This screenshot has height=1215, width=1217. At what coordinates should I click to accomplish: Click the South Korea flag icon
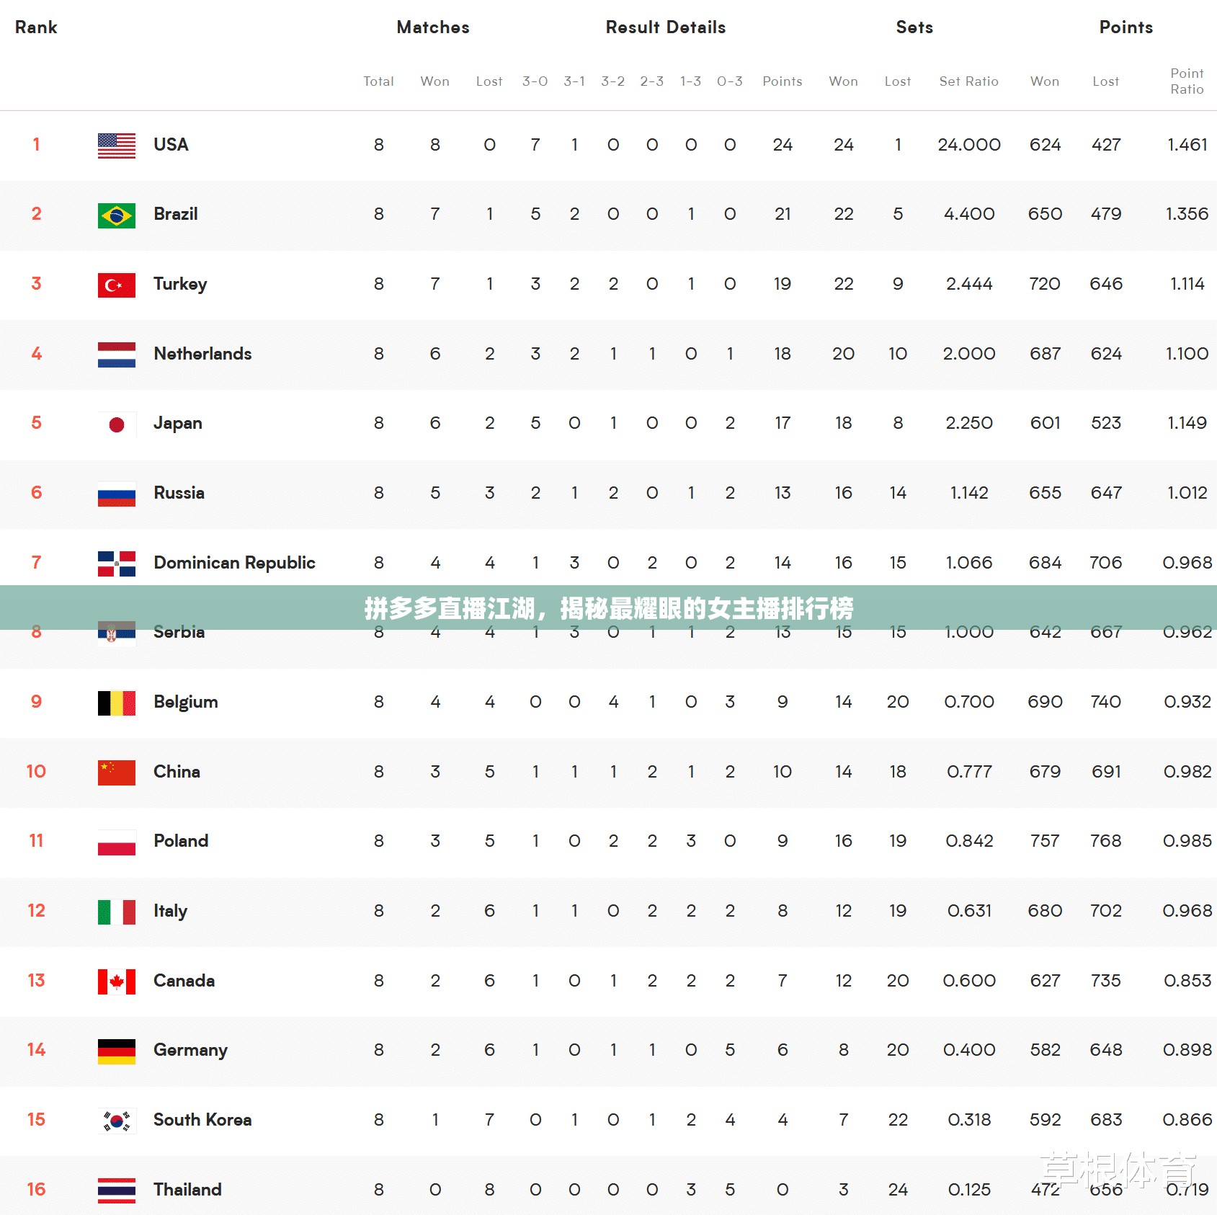pyautogui.click(x=117, y=1121)
